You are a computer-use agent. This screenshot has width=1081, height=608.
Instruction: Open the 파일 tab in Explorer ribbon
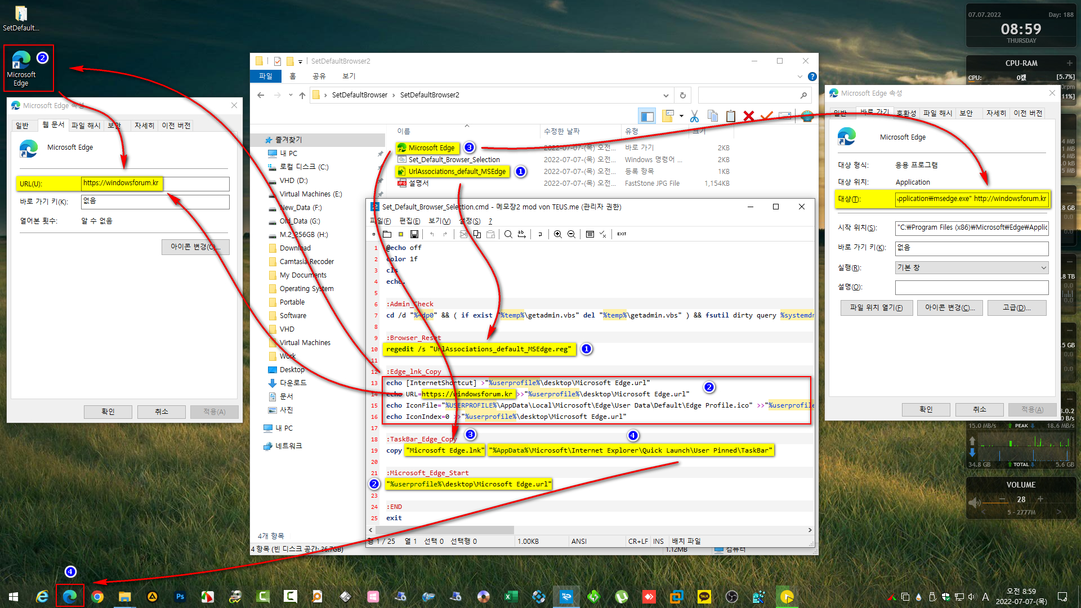point(266,76)
